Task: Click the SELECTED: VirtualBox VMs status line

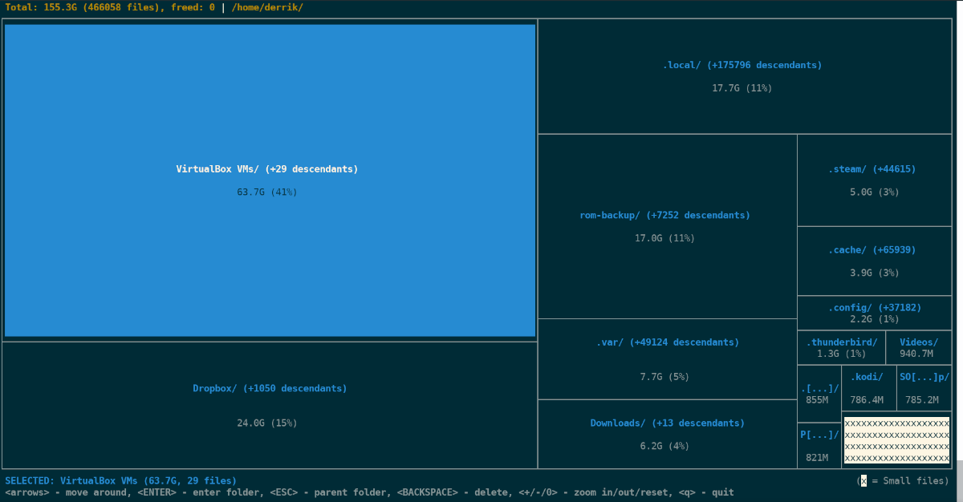Action: click(120, 480)
